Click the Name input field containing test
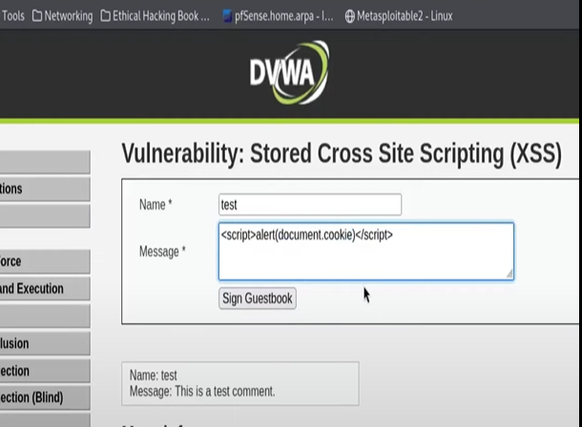The height and width of the screenshot is (427, 582). pyautogui.click(x=310, y=205)
